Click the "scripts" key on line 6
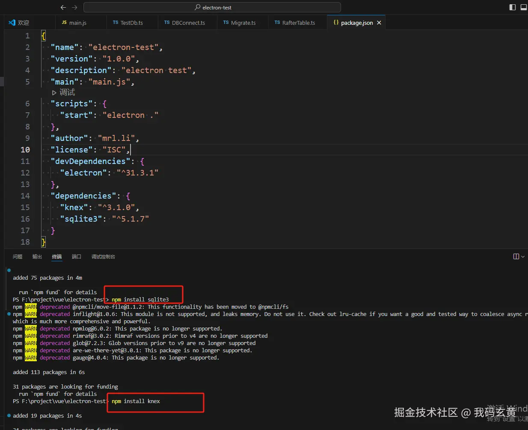Viewport: 528px width, 430px height. point(71,104)
